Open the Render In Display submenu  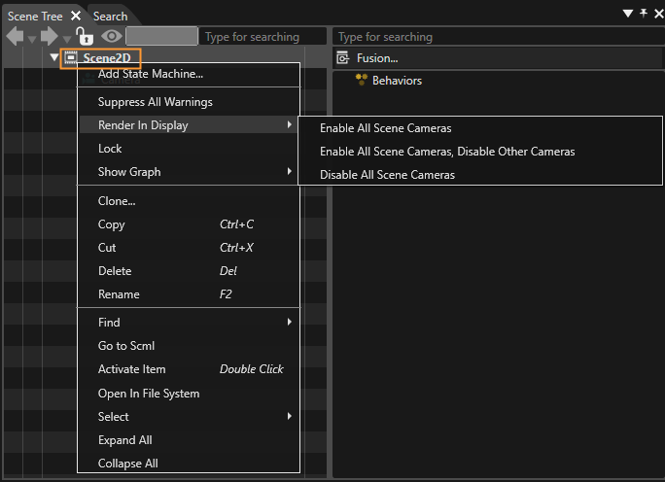click(x=189, y=125)
